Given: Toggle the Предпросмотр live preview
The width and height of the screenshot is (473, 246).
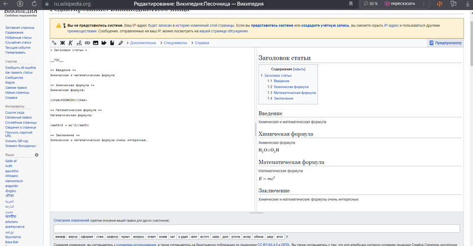Looking at the screenshot, I should (x=445, y=43).
